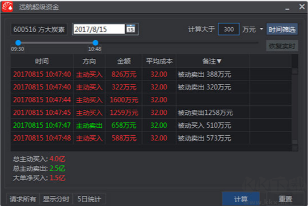Click the 计算 button

click(x=241, y=199)
